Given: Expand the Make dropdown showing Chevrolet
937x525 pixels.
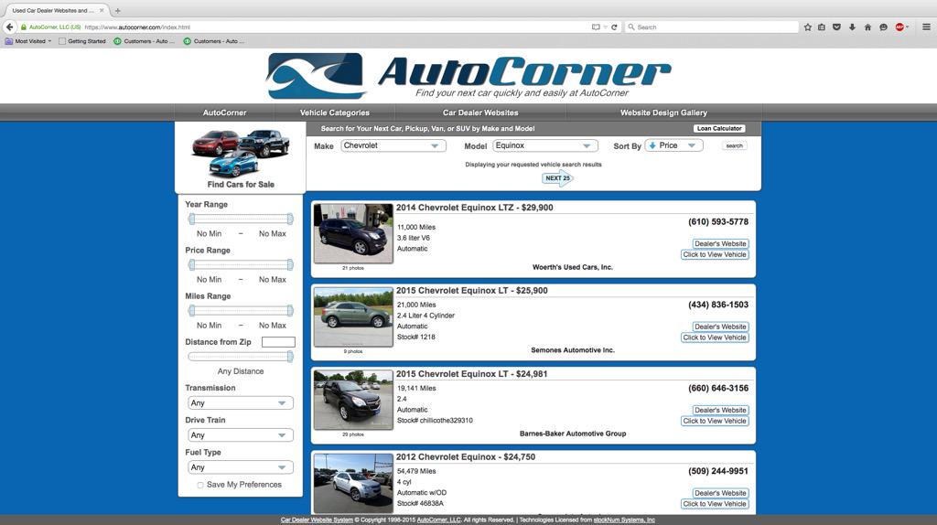Looking at the screenshot, I should click(393, 145).
